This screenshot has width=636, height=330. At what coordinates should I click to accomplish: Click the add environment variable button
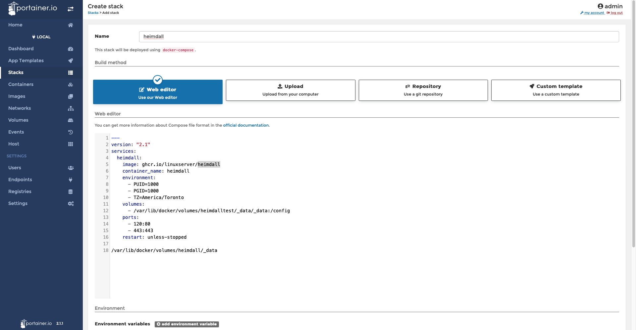pyautogui.click(x=187, y=324)
